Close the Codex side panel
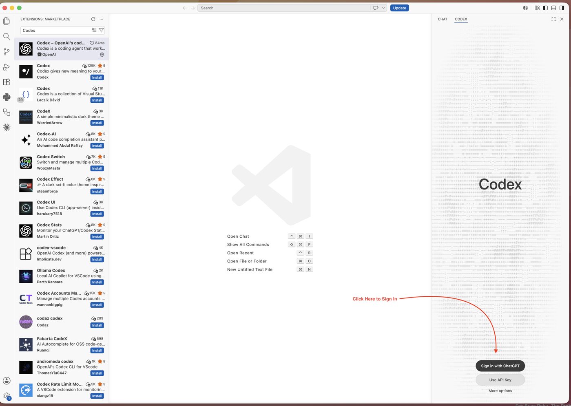 pos(562,19)
